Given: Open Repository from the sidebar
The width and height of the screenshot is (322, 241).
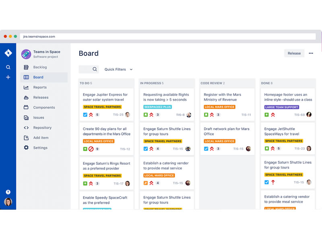Looking at the screenshot, I should [x=42, y=128].
